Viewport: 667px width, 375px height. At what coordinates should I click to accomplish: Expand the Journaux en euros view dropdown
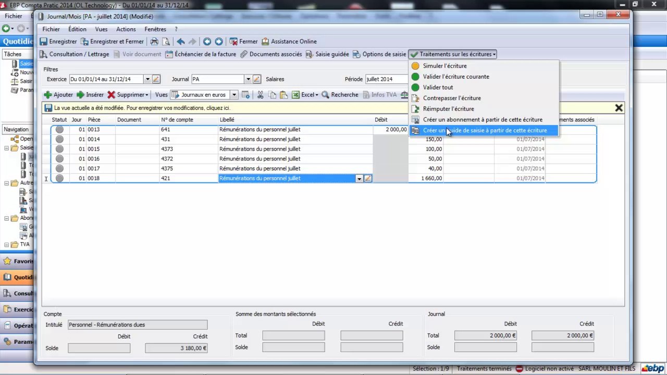pos(234,95)
